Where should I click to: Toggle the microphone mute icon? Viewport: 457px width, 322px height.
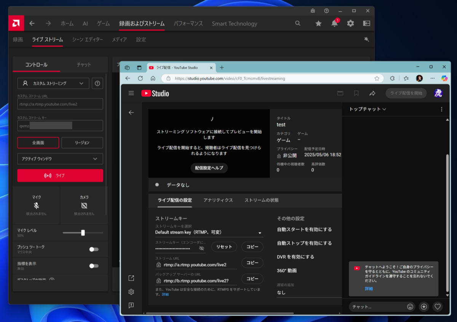point(37,206)
